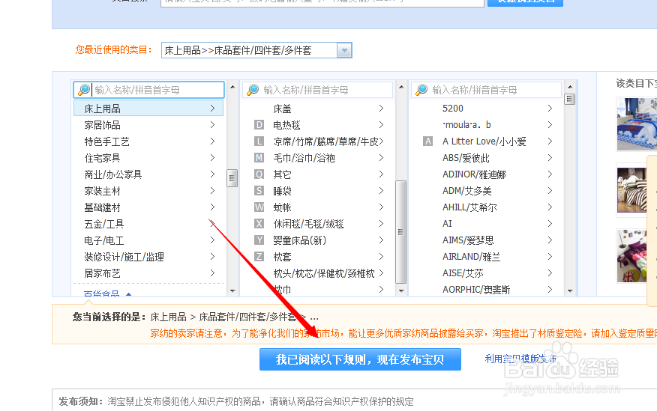Image resolution: width=657 pixels, height=411 pixels.
Task: Choose 电热毯 subcategory
Action: pyautogui.click(x=286, y=125)
